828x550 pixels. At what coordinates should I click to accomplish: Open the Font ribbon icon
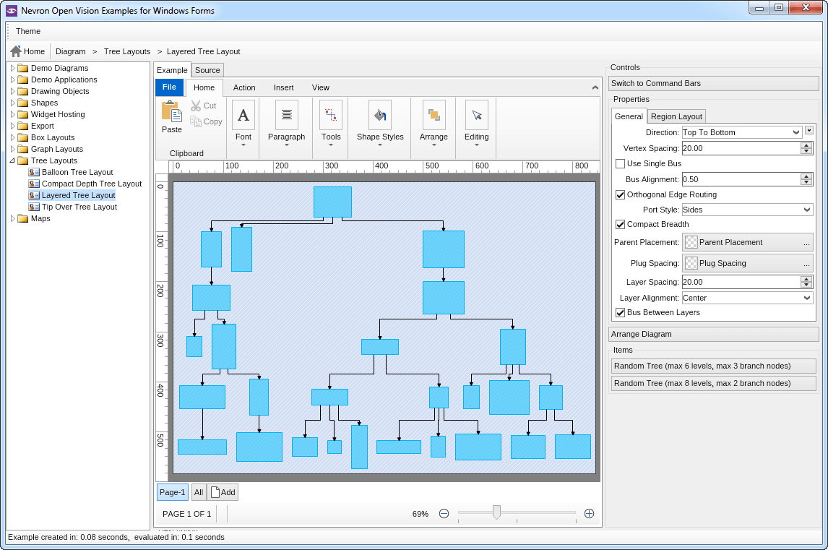(243, 115)
